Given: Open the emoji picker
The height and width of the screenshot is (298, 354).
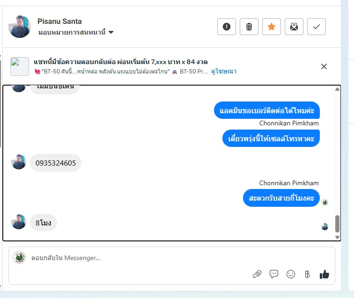Looking at the screenshot, I should [x=291, y=274].
